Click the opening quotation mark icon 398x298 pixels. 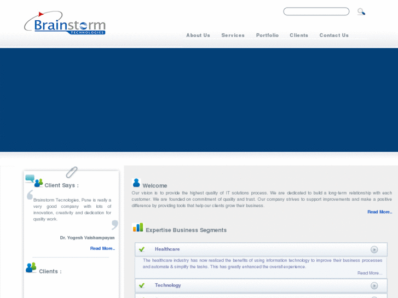pos(30,195)
